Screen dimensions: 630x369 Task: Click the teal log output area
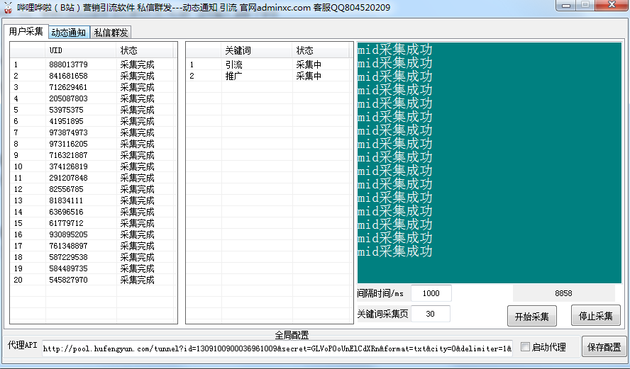(490, 162)
